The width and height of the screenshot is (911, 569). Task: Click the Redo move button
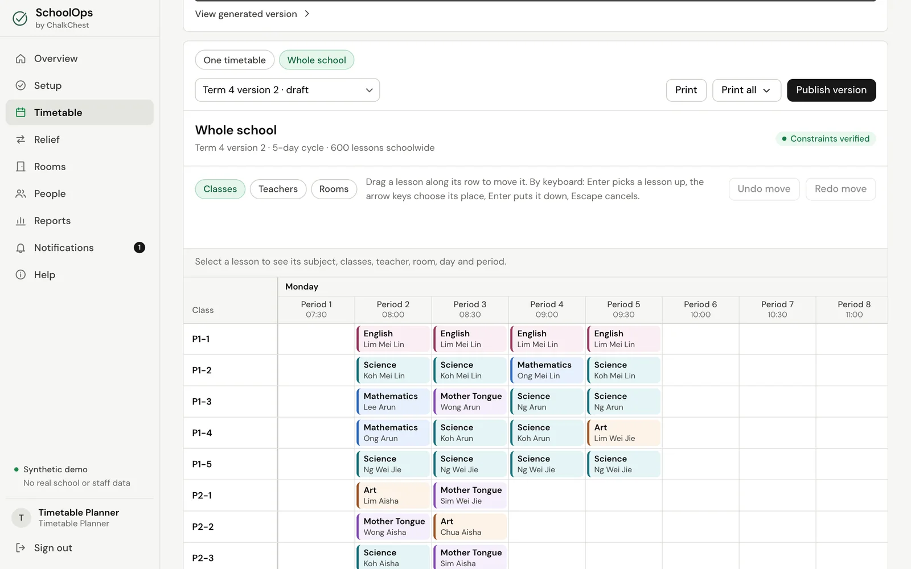(x=840, y=189)
